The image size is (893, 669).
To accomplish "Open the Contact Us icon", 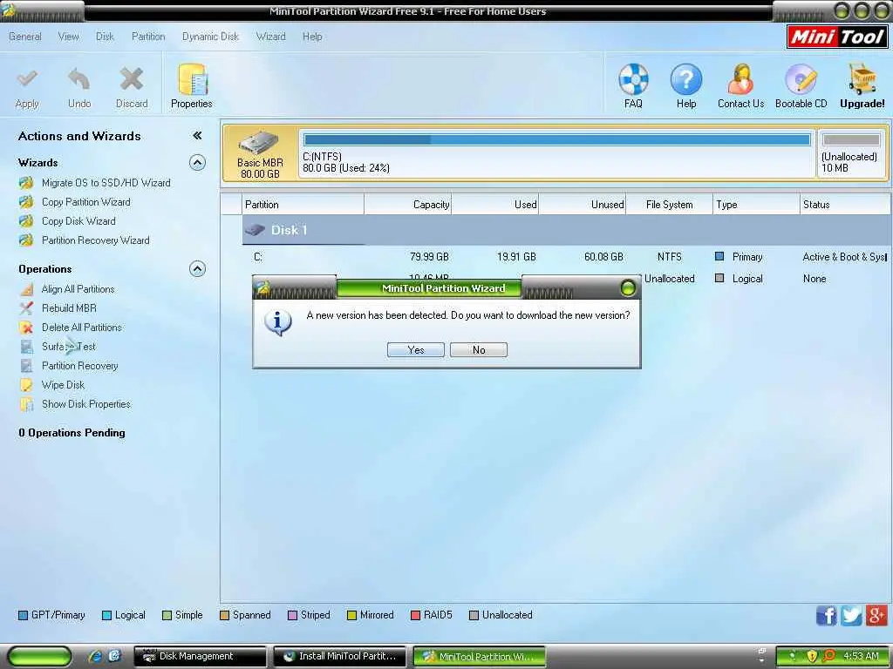I will (740, 79).
